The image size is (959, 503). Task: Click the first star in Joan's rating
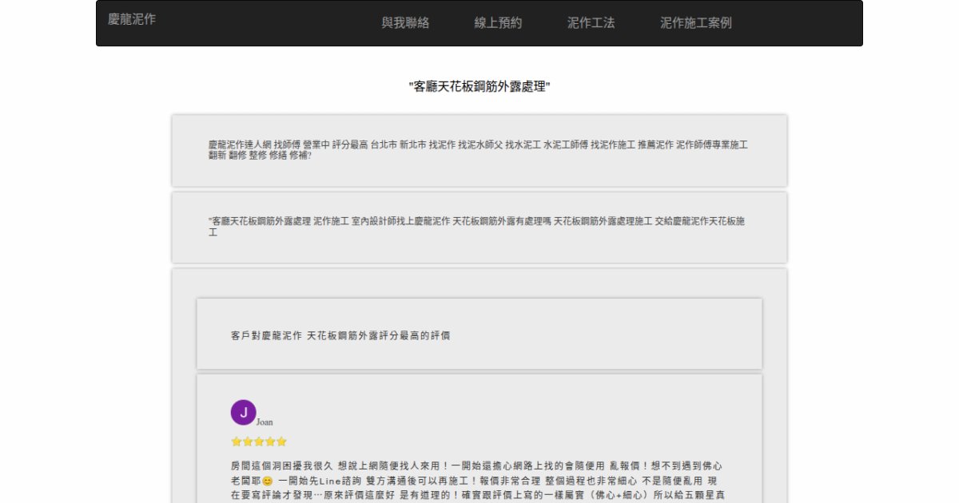(x=236, y=442)
